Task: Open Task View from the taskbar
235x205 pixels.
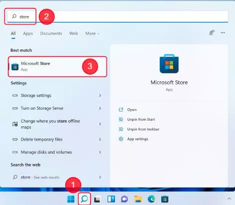Action: pyautogui.click(x=97, y=199)
